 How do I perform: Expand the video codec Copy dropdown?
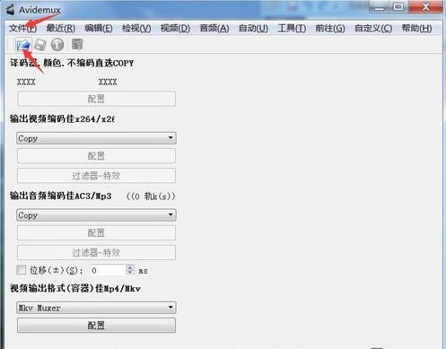click(x=96, y=138)
